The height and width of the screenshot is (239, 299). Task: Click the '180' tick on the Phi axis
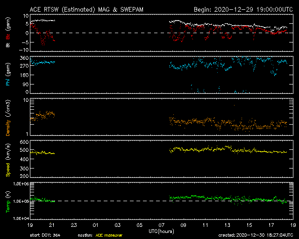pyautogui.click(x=24, y=75)
